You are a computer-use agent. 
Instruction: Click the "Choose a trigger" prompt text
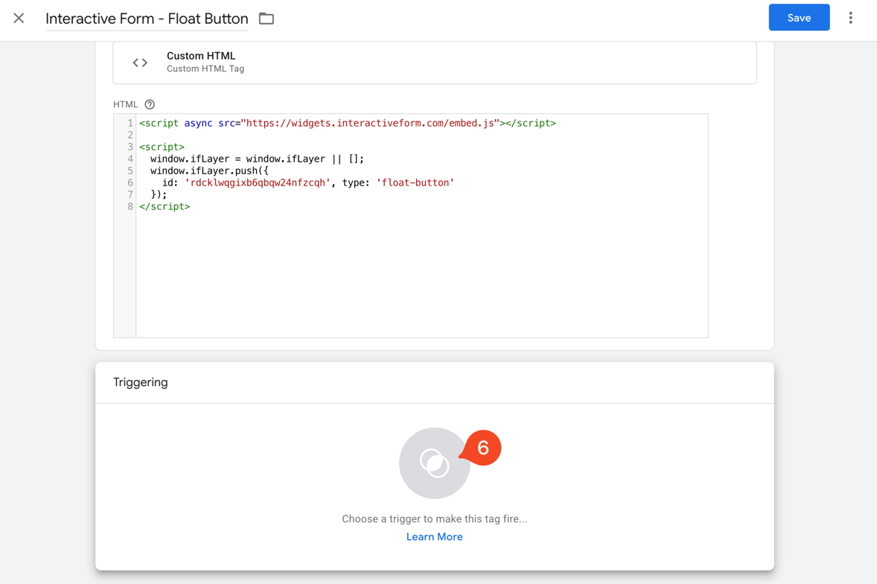[x=434, y=518]
